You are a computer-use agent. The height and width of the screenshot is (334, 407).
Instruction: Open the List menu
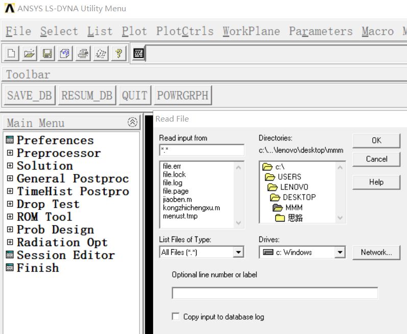point(100,31)
